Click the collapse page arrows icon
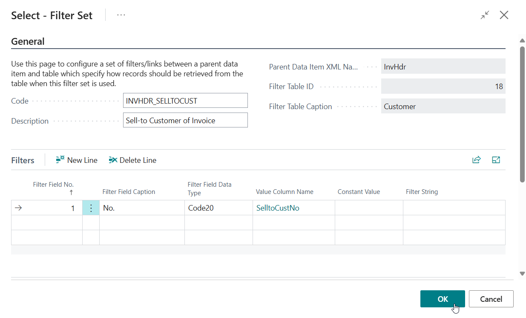Image resolution: width=526 pixels, height=318 pixels. click(485, 15)
